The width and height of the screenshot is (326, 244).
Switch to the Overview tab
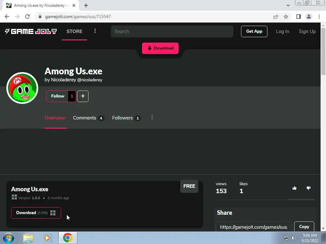(x=55, y=118)
